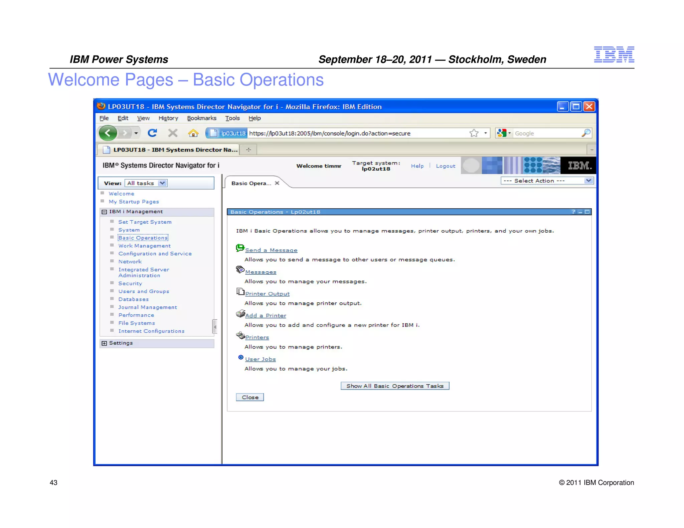Click the Help link in the banner

tap(417, 166)
